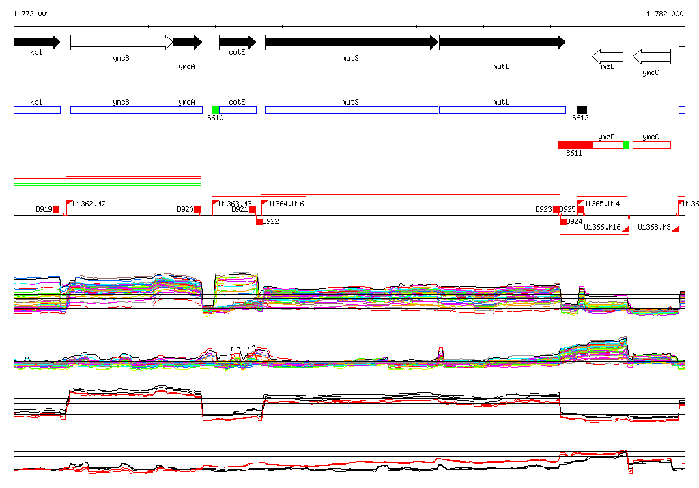Image resolution: width=699 pixels, height=488 pixels.
Task: Select the red D920 marker
Action: 197,210
